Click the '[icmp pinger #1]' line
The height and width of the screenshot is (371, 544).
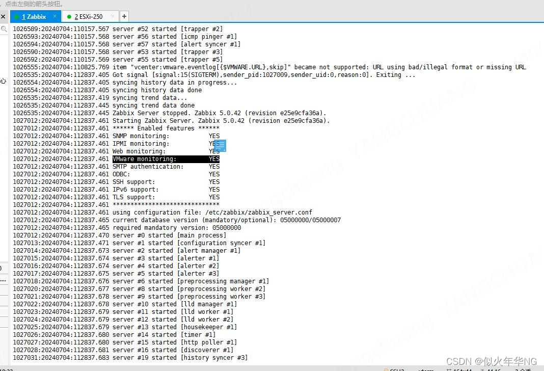[x=125, y=37]
